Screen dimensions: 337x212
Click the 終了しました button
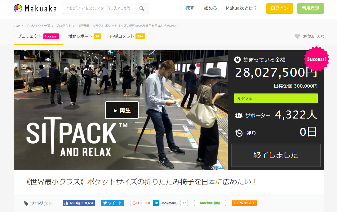point(276,155)
